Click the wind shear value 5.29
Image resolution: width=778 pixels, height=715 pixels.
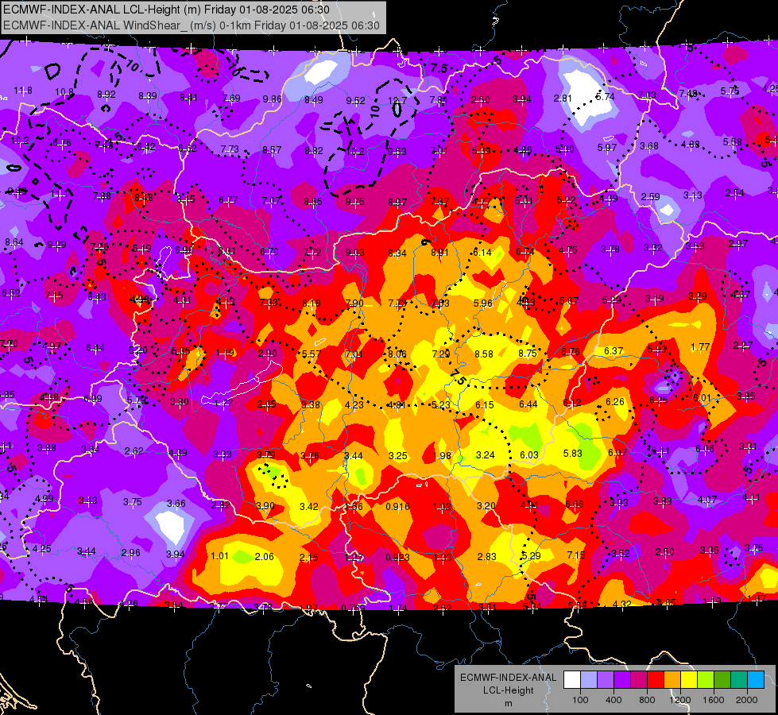point(531,556)
